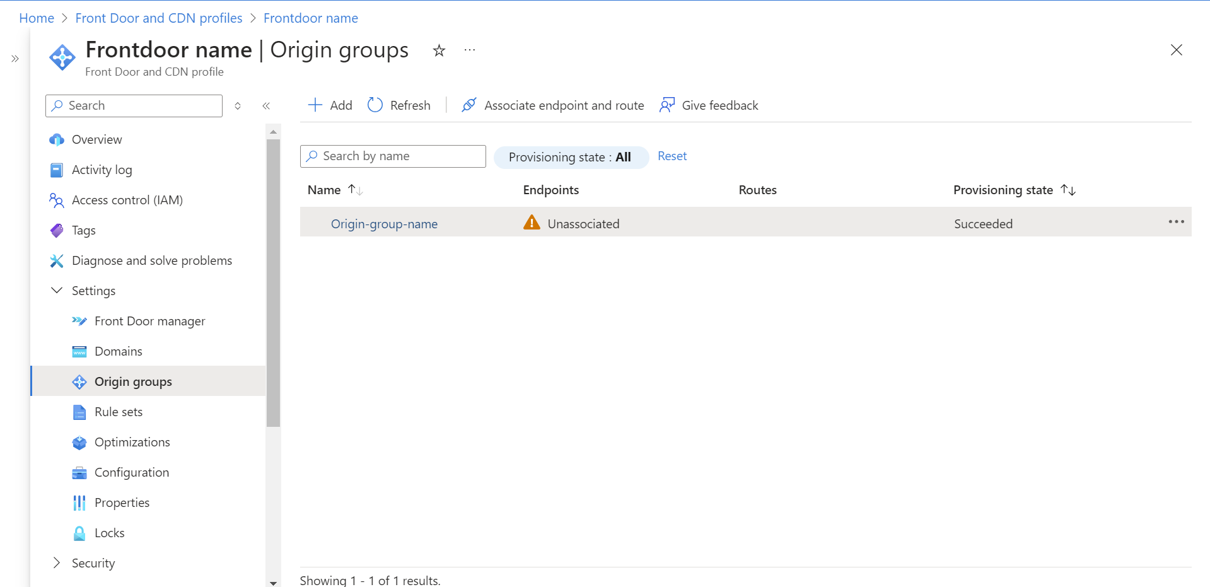Click the sidebar scrollbar down arrow
The height and width of the screenshot is (587, 1210).
273,583
